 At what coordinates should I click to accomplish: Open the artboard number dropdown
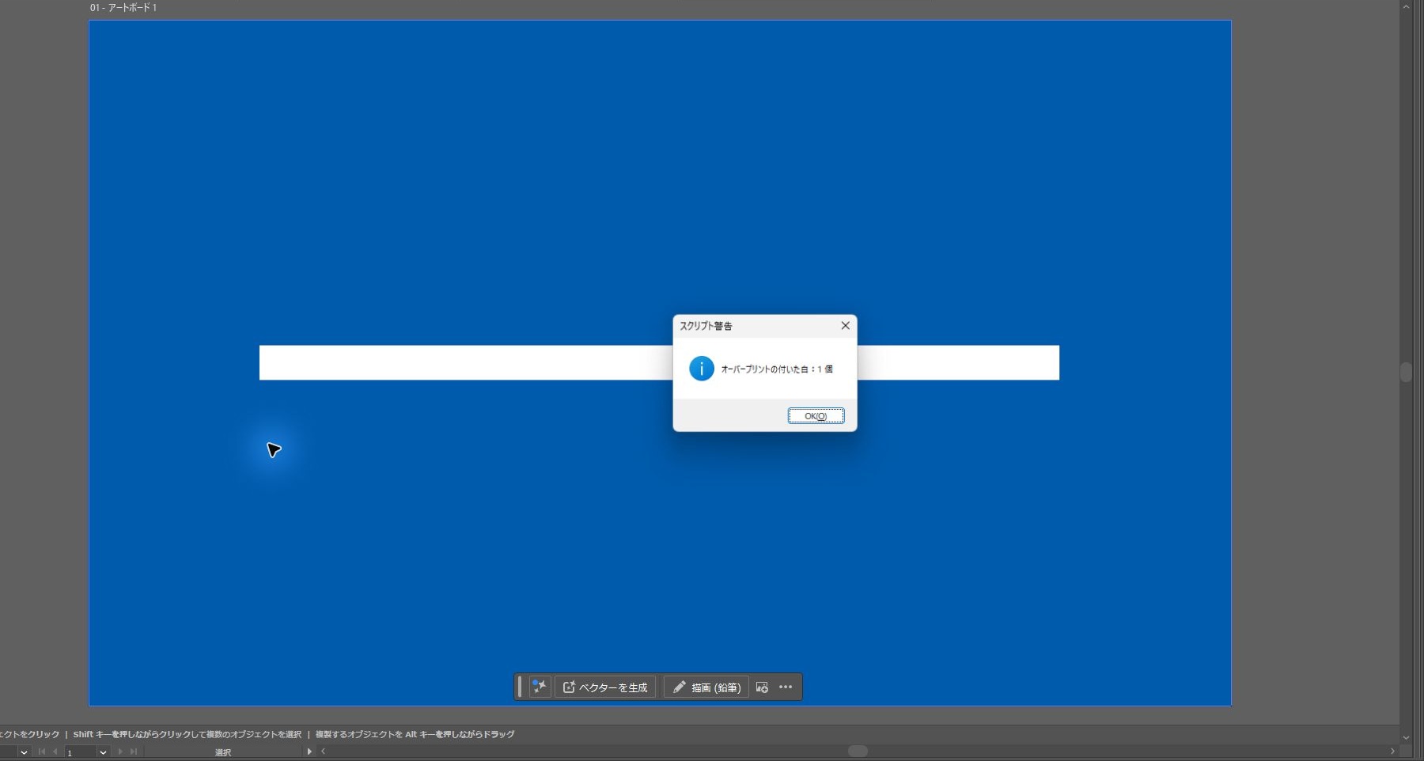103,752
